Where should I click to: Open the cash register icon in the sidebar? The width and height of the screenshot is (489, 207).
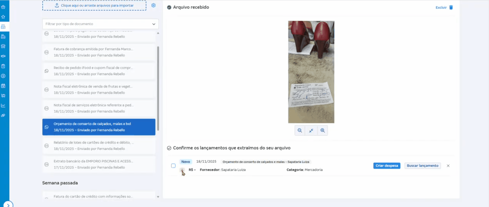point(3,37)
